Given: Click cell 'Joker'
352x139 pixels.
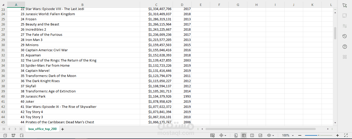Looking at the screenshot, I should pyautogui.click(x=82, y=101).
